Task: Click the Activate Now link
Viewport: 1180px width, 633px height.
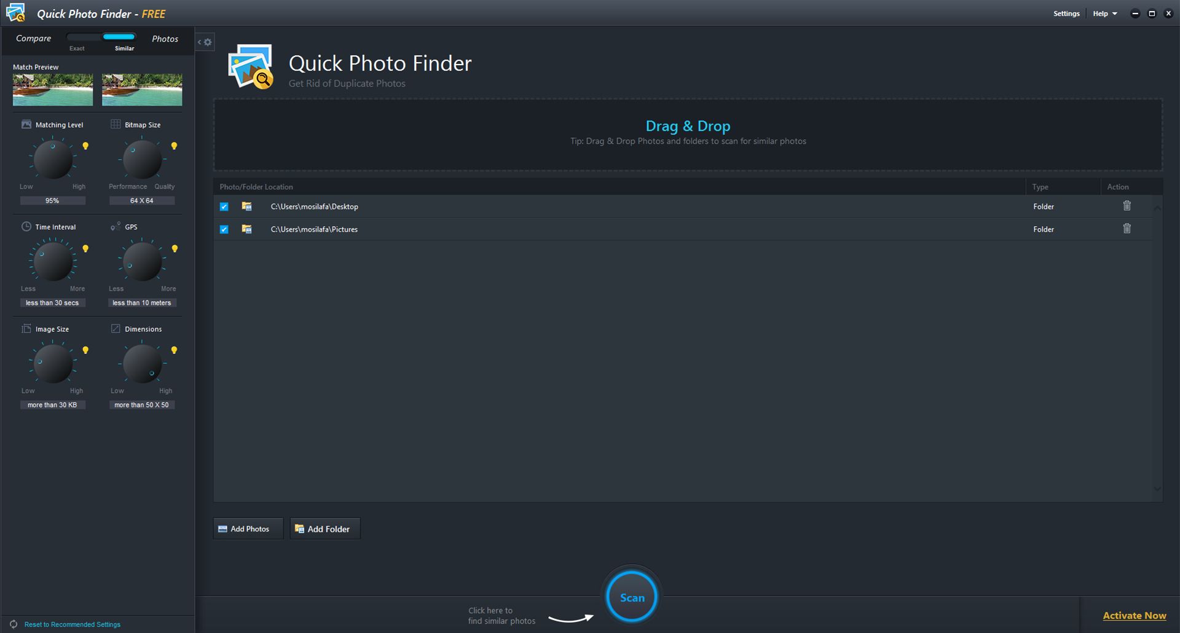Action: [x=1134, y=615]
